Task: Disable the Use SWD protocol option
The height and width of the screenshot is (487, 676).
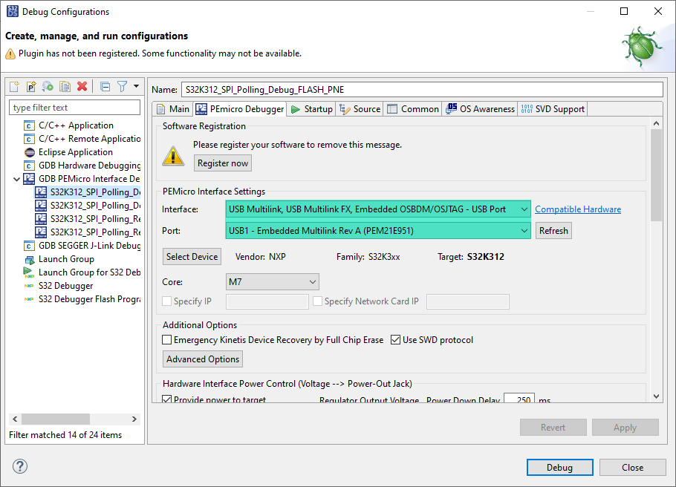Action: tap(396, 339)
